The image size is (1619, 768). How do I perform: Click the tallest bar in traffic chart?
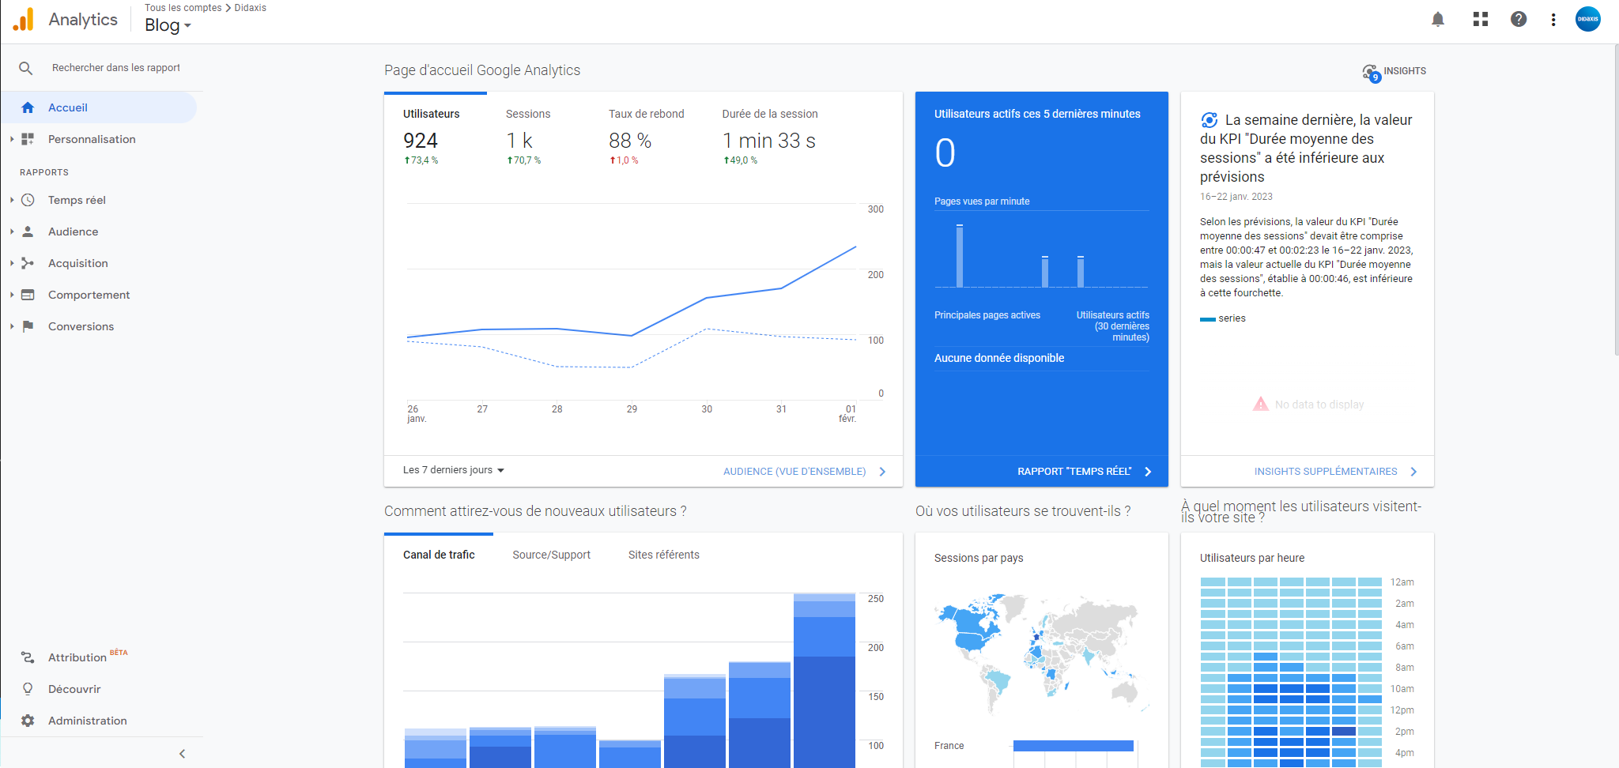825,680
